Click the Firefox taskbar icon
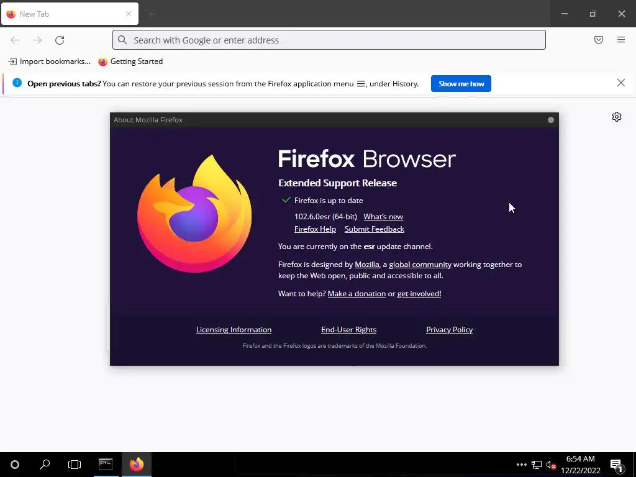636x477 pixels. coord(137,465)
